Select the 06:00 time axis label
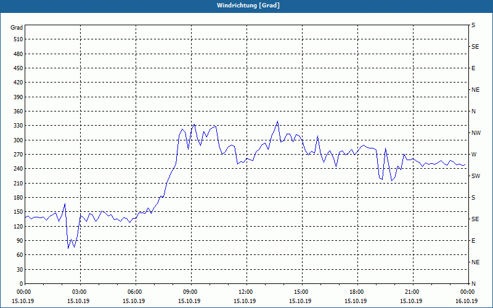The width and height of the screenshot is (493, 308). (134, 292)
